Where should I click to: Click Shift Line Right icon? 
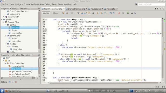(114, 13)
